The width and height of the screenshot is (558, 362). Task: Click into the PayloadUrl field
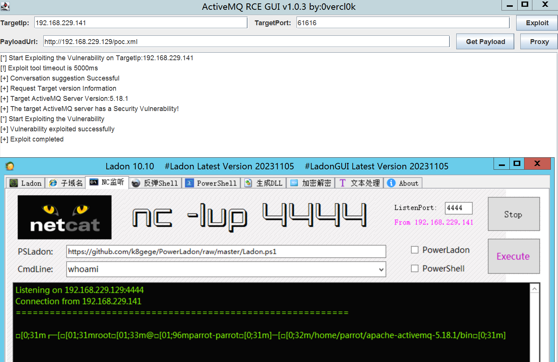point(246,41)
